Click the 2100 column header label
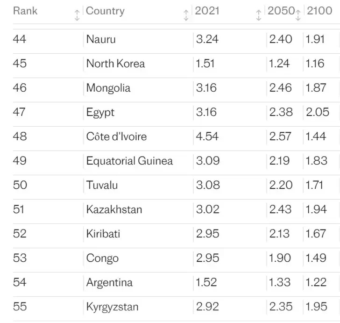Screen dimensions: 340x323 point(319,11)
